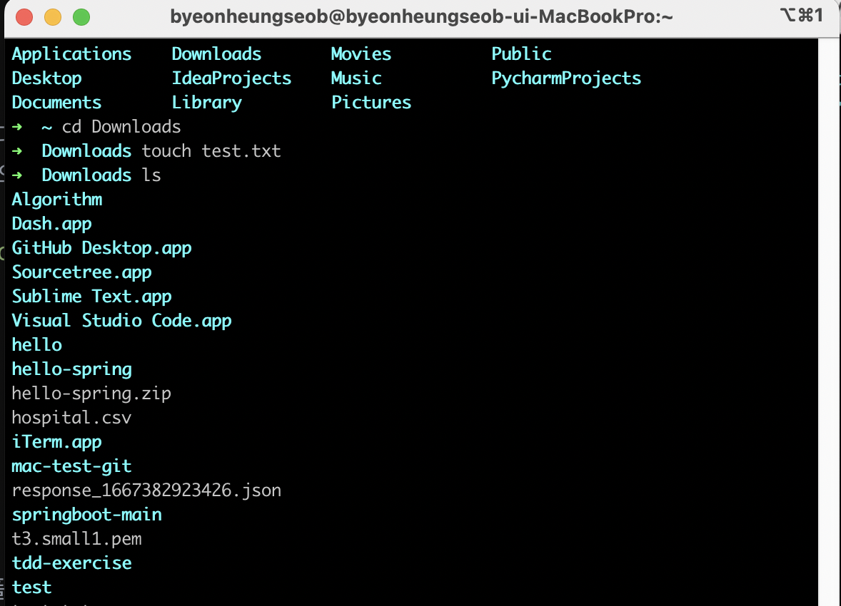Click the Applications directory name
This screenshot has height=606, width=841.
click(x=71, y=54)
